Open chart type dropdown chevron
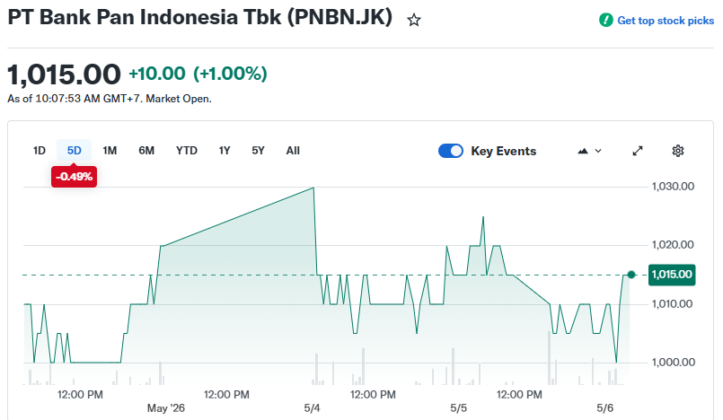Viewport: 723px width, 420px height. (x=598, y=151)
